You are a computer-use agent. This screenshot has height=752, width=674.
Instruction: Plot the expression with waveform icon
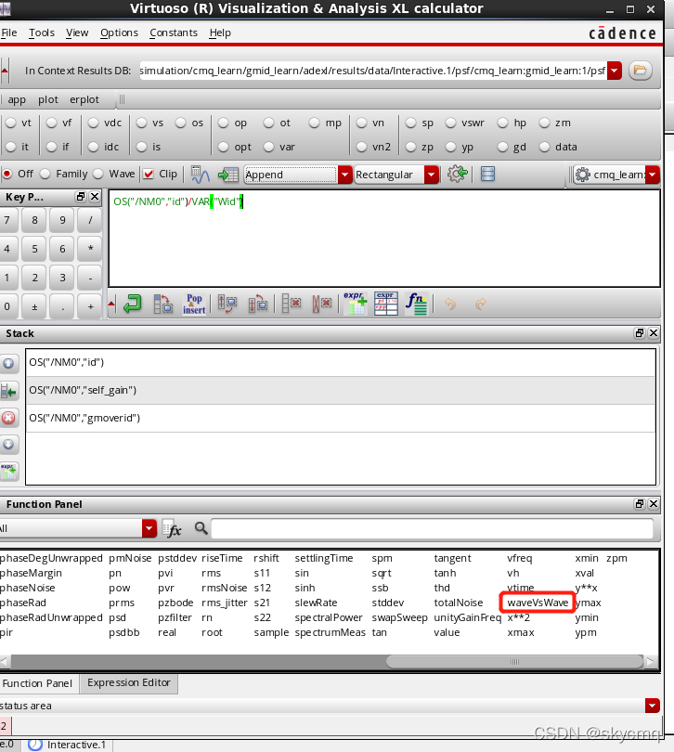tap(200, 175)
